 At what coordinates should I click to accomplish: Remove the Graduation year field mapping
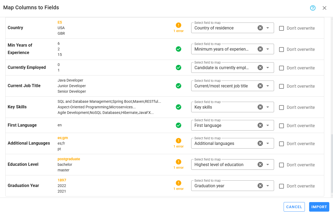pos(260,186)
